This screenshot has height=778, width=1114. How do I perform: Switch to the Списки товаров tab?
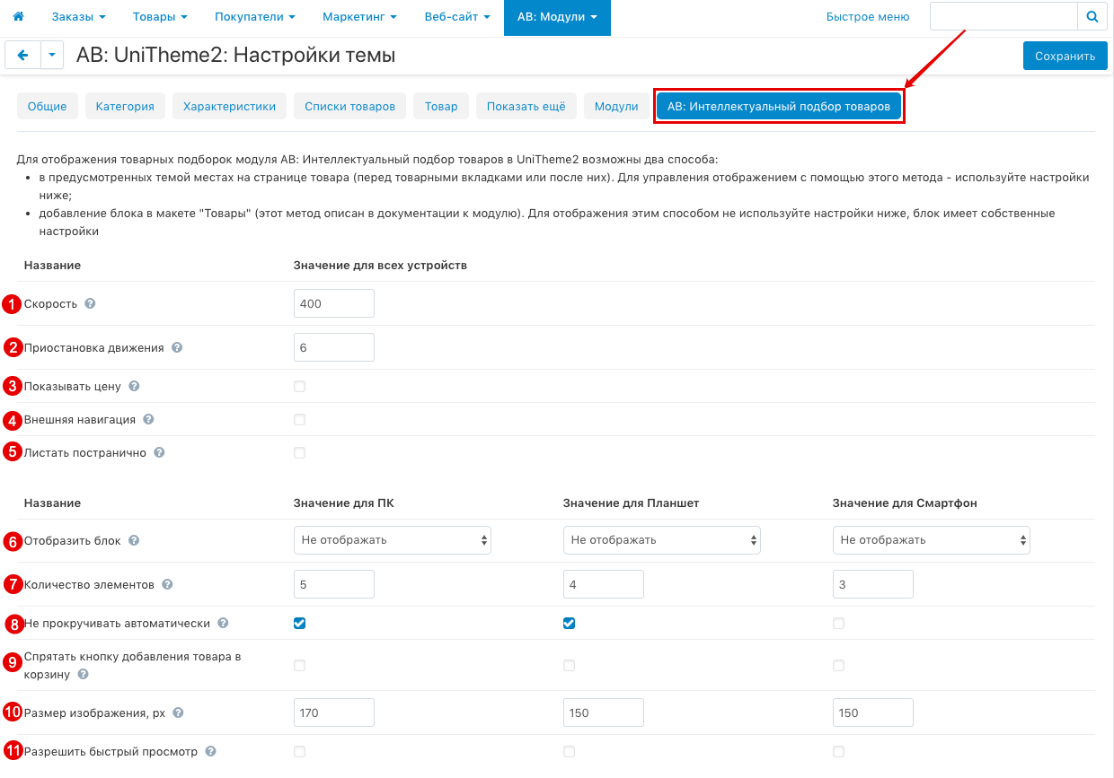pos(349,106)
